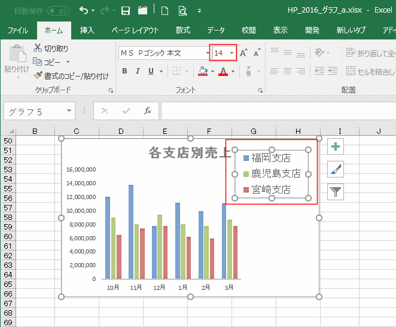Increase font size with the large A
This screenshot has height=327, width=396.
pyautogui.click(x=243, y=53)
